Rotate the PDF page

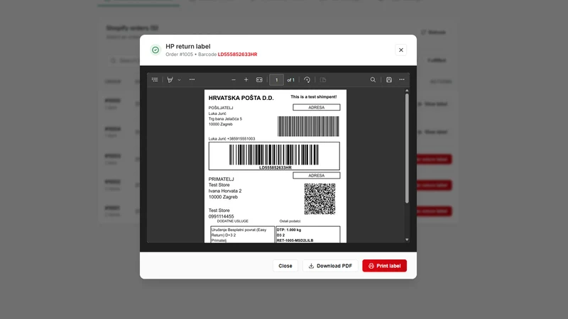click(x=307, y=80)
